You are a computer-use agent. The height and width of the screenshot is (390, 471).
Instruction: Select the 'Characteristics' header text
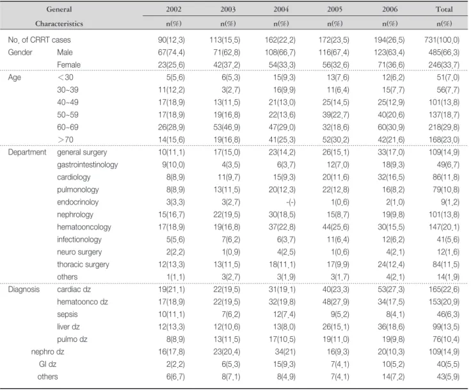59,24
